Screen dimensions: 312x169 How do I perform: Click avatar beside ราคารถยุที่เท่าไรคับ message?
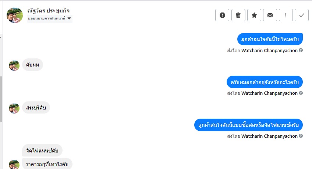(14, 164)
